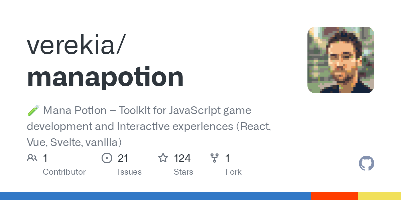Click the Mana Potion description text
The height and width of the screenshot is (200, 401).
tap(149, 126)
